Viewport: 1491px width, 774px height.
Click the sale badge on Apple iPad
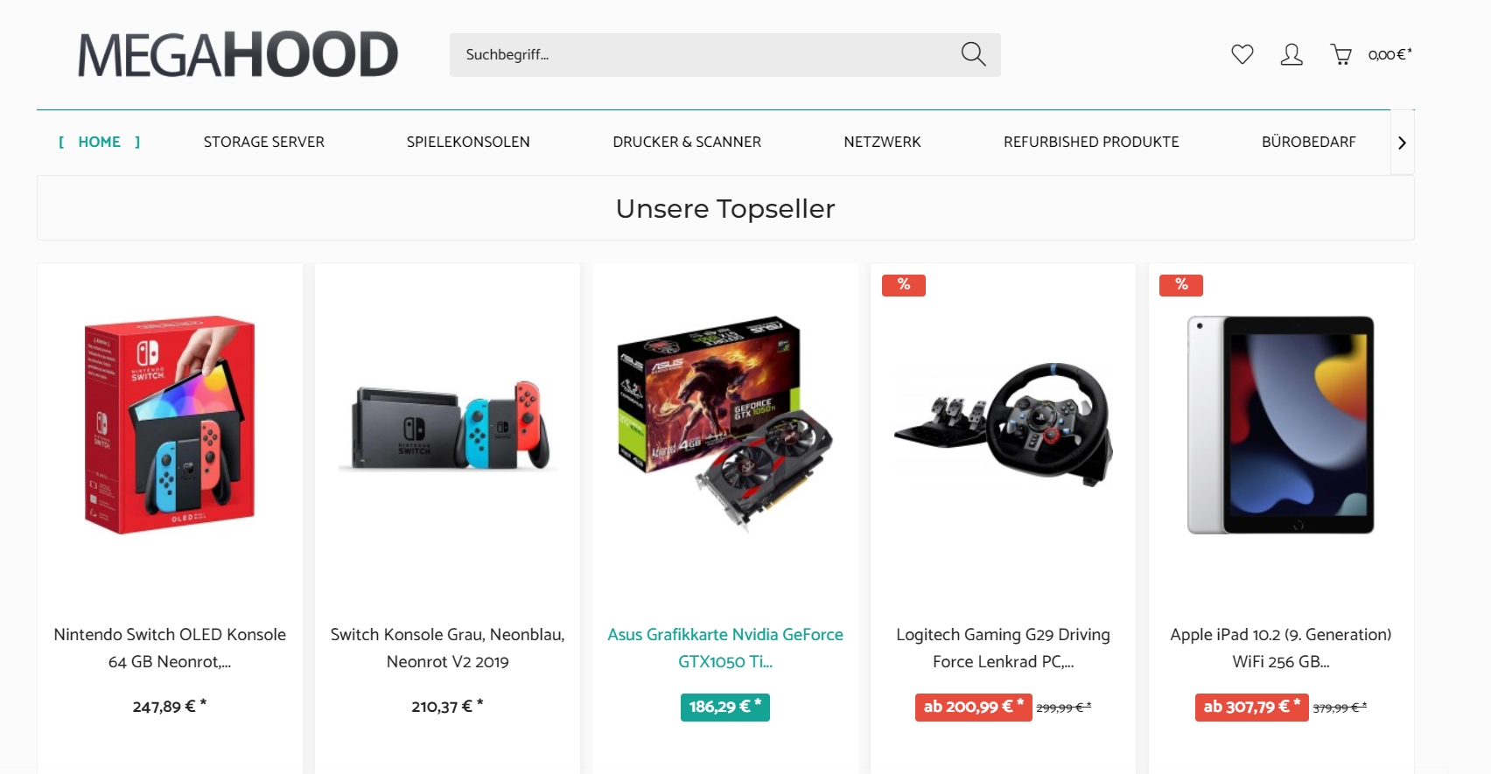click(1181, 285)
